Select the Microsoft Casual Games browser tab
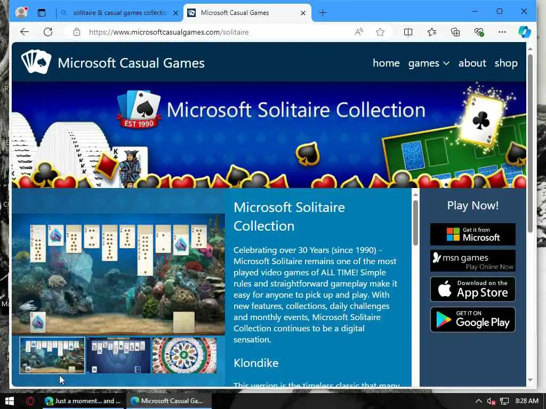The height and width of the screenshot is (409, 546). click(247, 13)
